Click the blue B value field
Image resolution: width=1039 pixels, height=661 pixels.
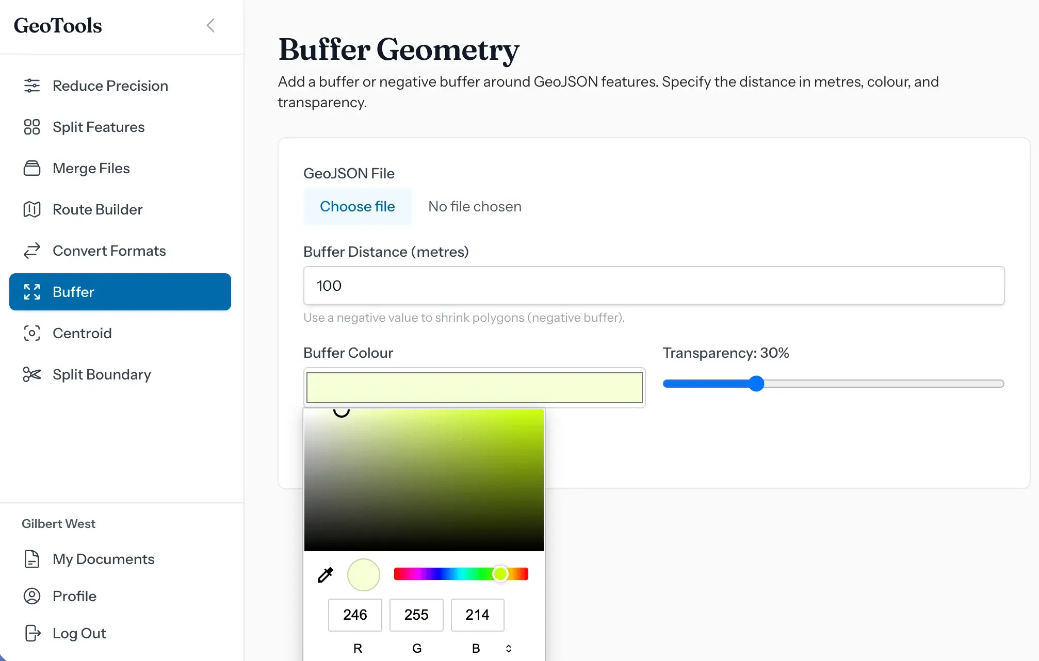[x=478, y=615]
